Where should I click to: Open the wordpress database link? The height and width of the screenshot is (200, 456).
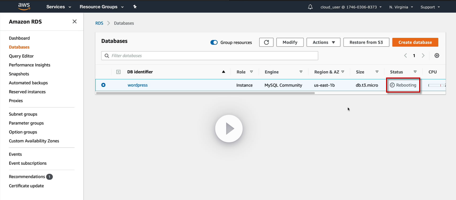pyautogui.click(x=138, y=85)
